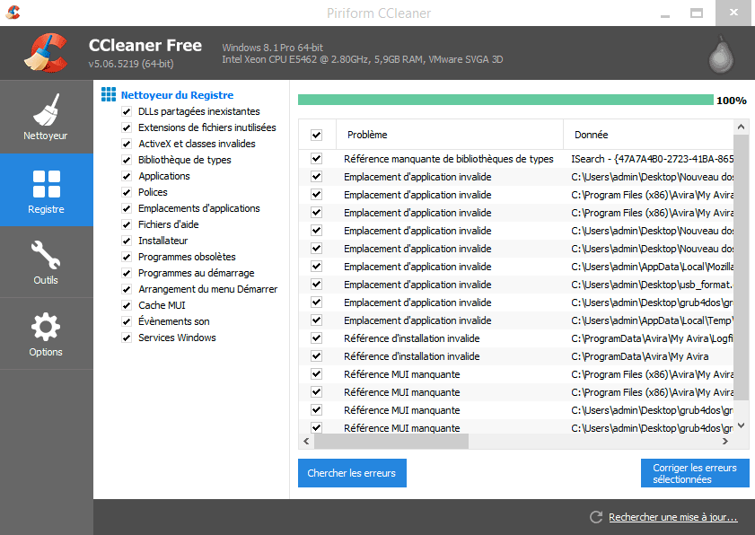Select the Registre grid icon in sidebar

pyautogui.click(x=46, y=183)
